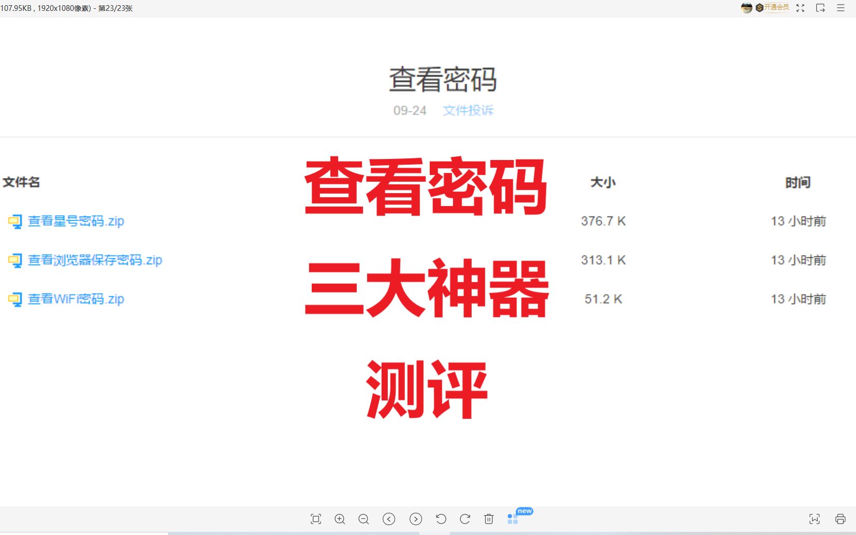856x535 pixels.
Task: Open the hamburger menu at top right
Action: pos(841,8)
